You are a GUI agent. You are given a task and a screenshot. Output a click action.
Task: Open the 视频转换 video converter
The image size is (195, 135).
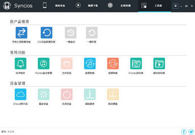pyautogui.click(x=113, y=63)
